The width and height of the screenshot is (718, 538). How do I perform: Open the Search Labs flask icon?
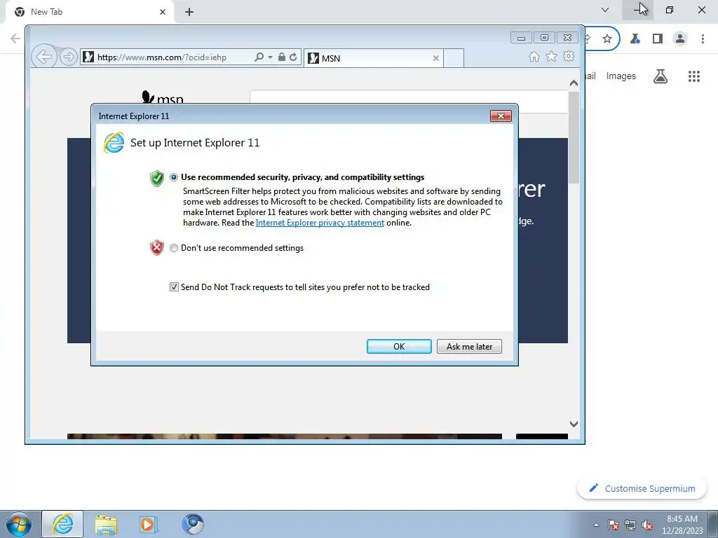point(661,76)
